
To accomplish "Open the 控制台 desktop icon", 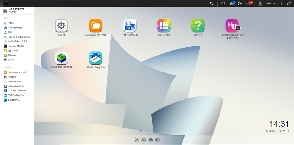I will [61, 25].
